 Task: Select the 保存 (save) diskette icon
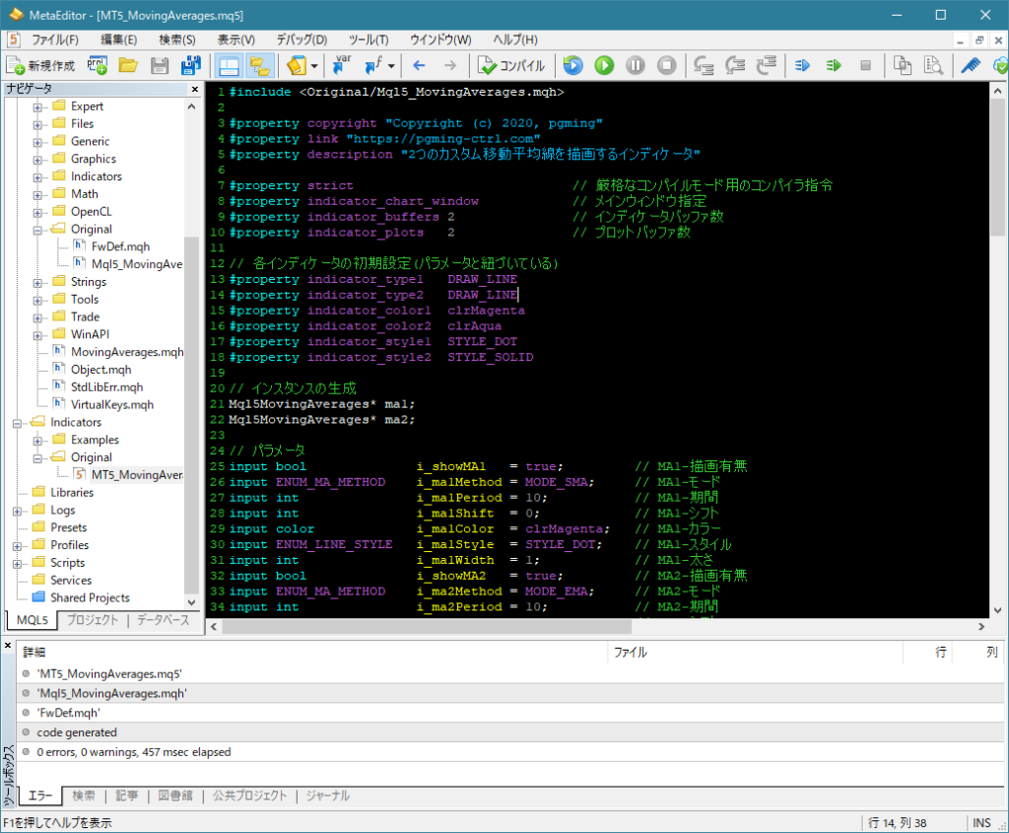click(161, 67)
